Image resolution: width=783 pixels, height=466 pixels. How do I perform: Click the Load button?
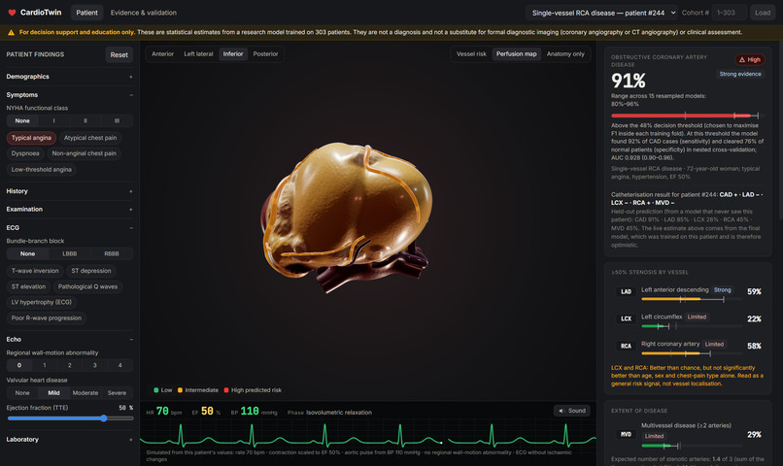(x=762, y=13)
